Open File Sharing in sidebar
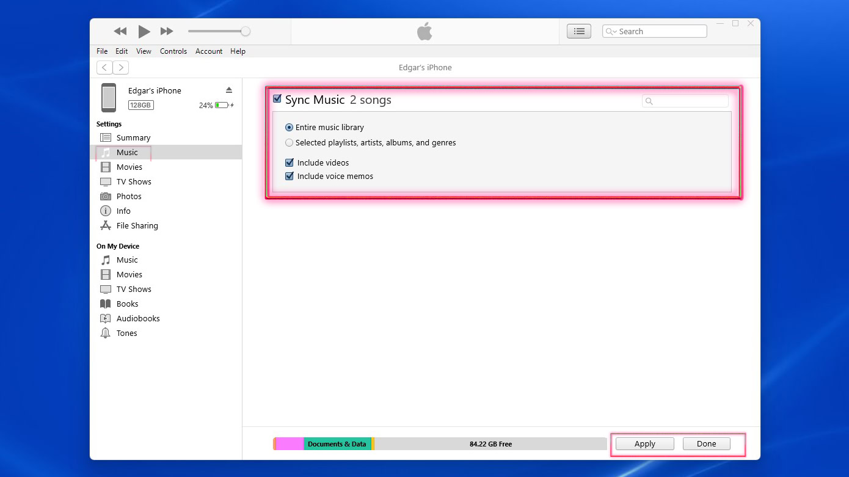849x477 pixels. (137, 225)
